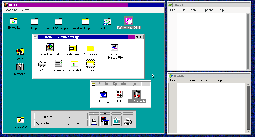Expand the drawer above the diskette launchpad icon
The width and height of the screenshot is (255, 137).
pyautogui.click(x=94, y=113)
